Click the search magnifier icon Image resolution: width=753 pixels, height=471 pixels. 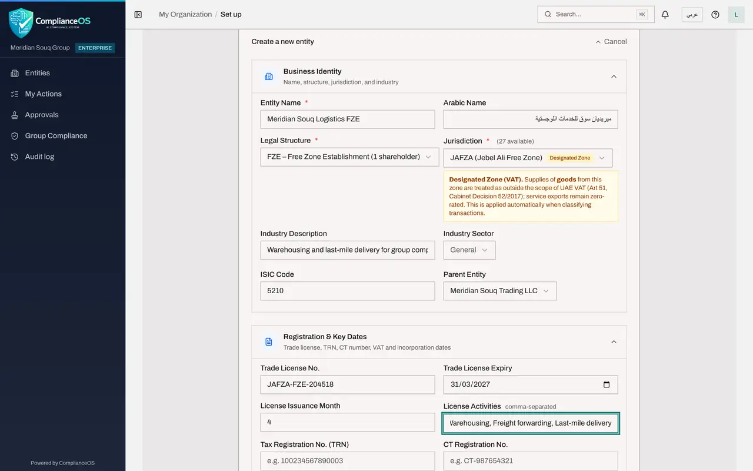pyautogui.click(x=548, y=14)
